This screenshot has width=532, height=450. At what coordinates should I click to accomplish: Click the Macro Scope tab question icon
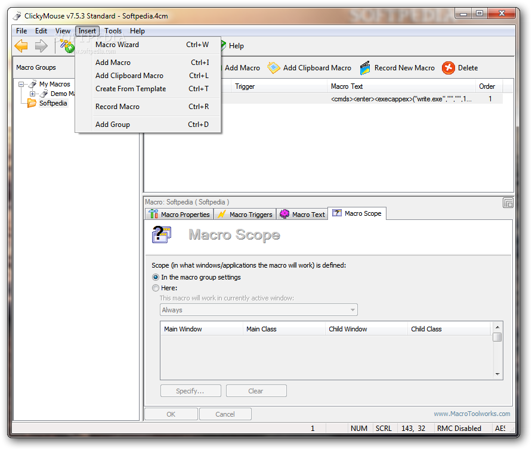[337, 213]
